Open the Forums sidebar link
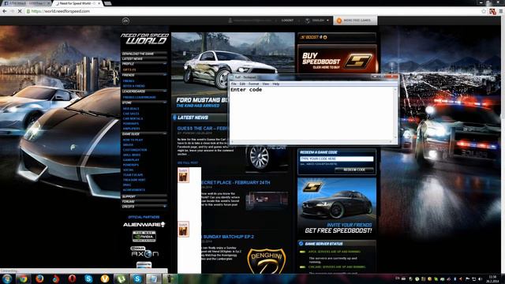The width and height of the screenshot is (505, 284). tap(128, 202)
